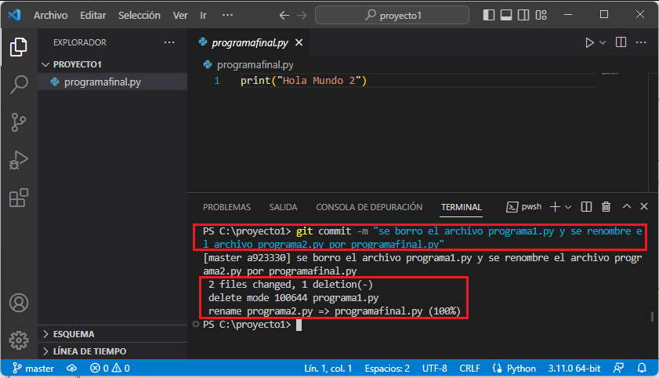The width and height of the screenshot is (659, 378).
Task: Open the Manage settings gear
Action: [19, 340]
